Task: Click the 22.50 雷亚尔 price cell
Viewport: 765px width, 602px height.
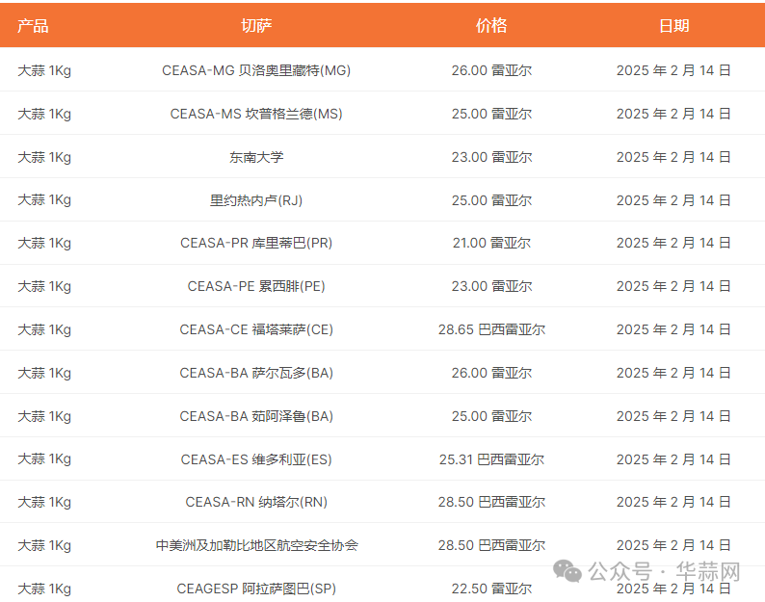Action: (x=491, y=589)
